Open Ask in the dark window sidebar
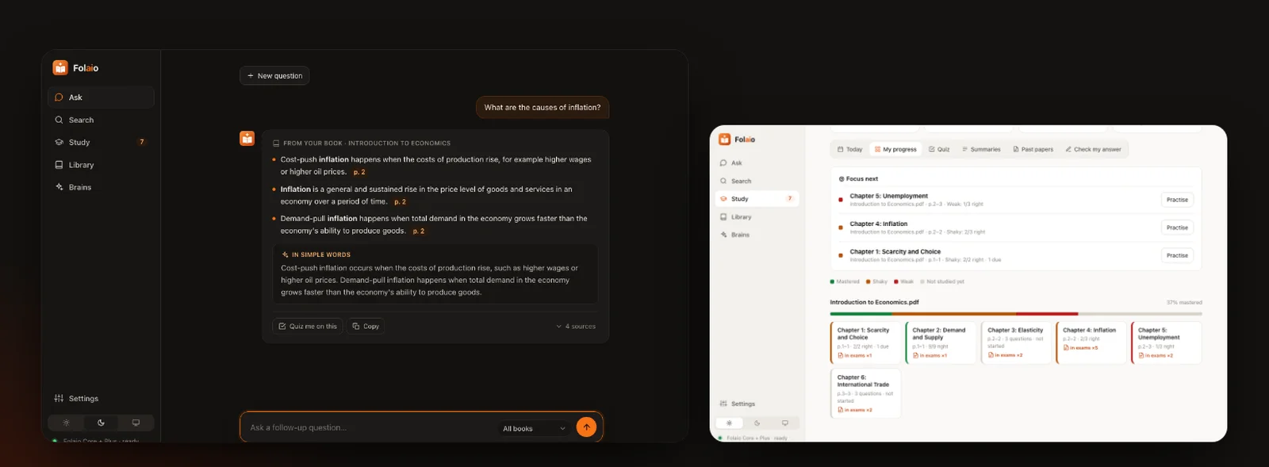 click(x=101, y=98)
